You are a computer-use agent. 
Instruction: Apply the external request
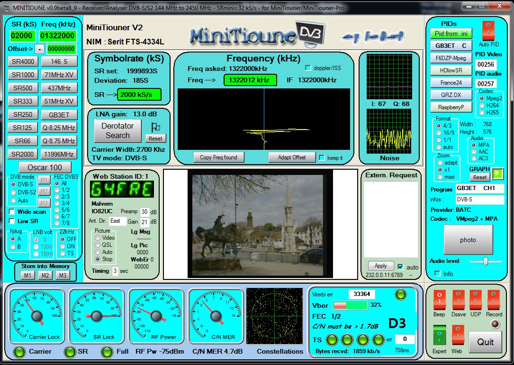(380, 266)
